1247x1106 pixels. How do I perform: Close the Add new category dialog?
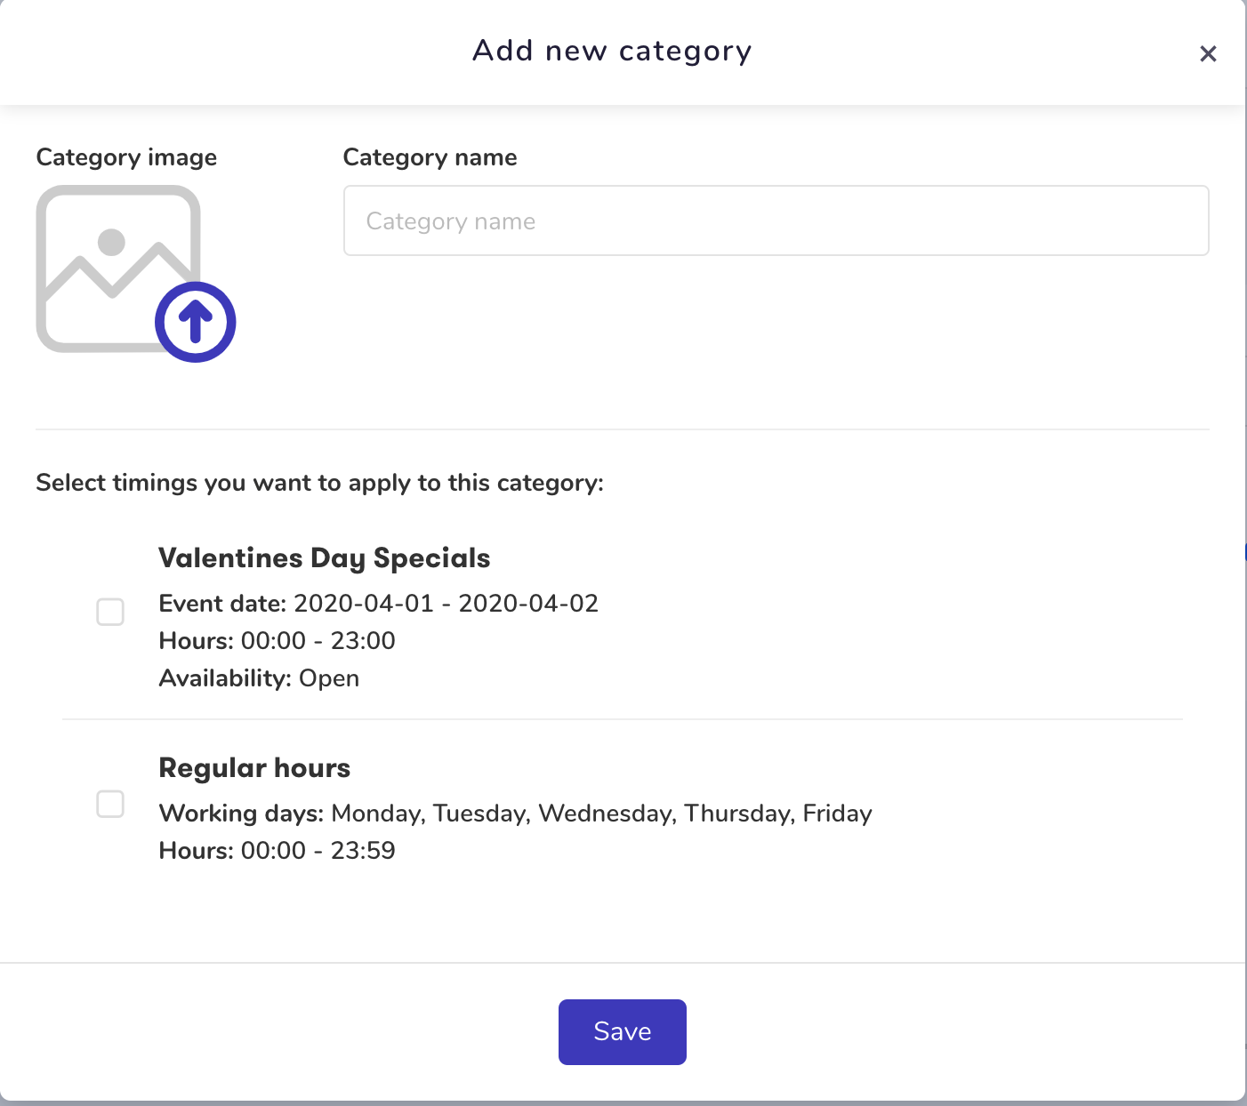(x=1208, y=53)
